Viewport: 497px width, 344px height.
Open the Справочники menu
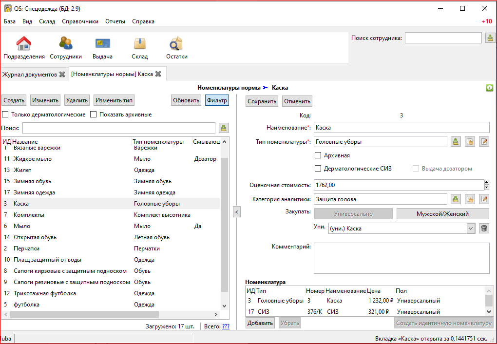80,21
